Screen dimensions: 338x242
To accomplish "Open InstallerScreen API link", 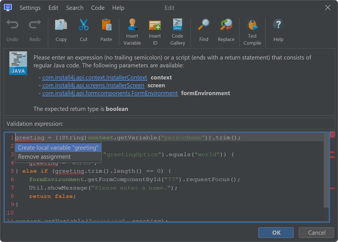I will coord(93,85).
